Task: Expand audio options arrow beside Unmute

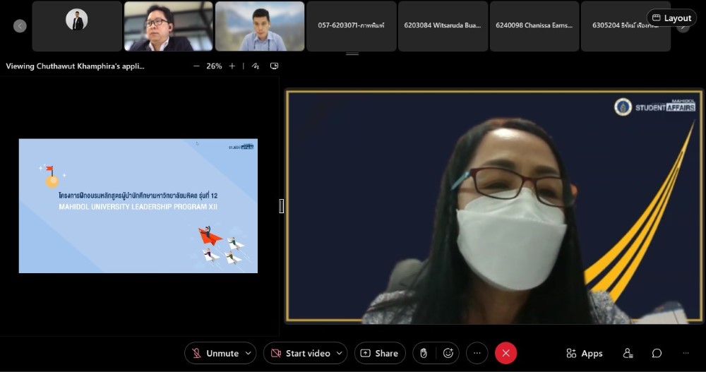Action: coord(247,353)
